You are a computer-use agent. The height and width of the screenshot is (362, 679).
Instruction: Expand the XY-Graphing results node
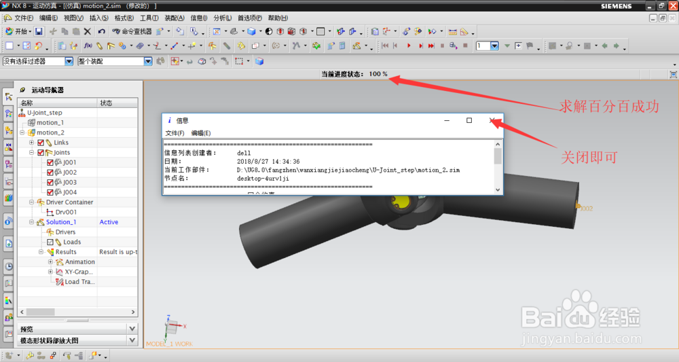[x=50, y=272]
